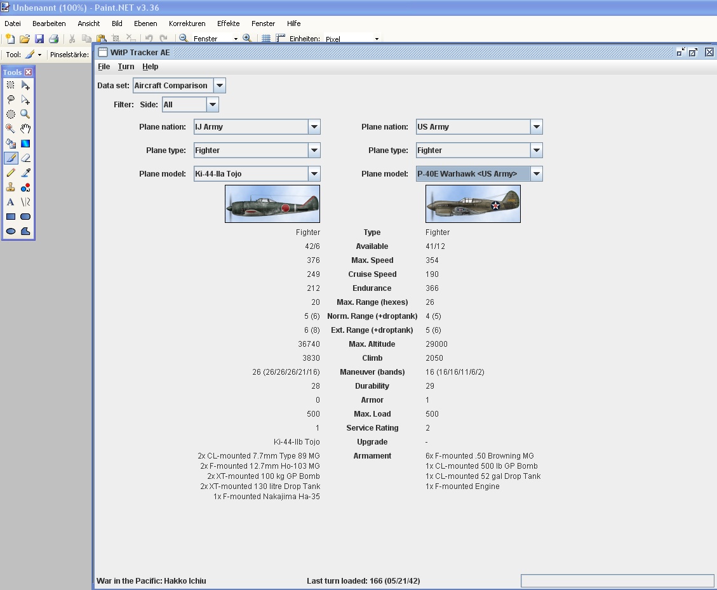The image size is (717, 590).
Task: Click the Print icon in toolbar
Action: pyautogui.click(x=54, y=38)
